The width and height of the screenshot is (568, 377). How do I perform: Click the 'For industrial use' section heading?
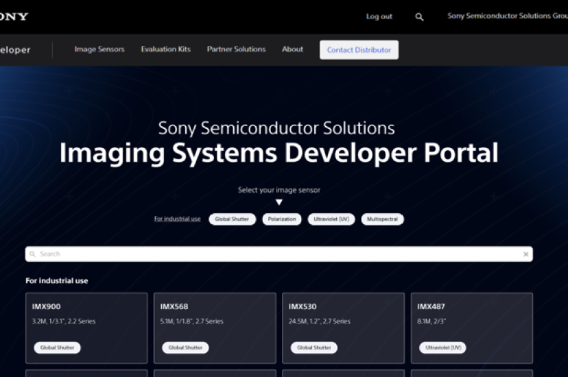pyautogui.click(x=57, y=281)
